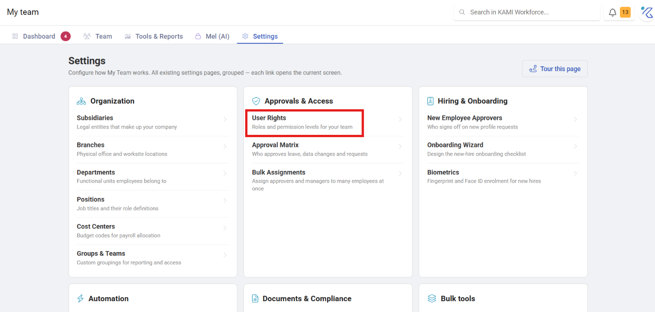Viewport: 655px width, 312px height.
Task: Click the Bulk tools stacked layers icon
Action: 431,298
